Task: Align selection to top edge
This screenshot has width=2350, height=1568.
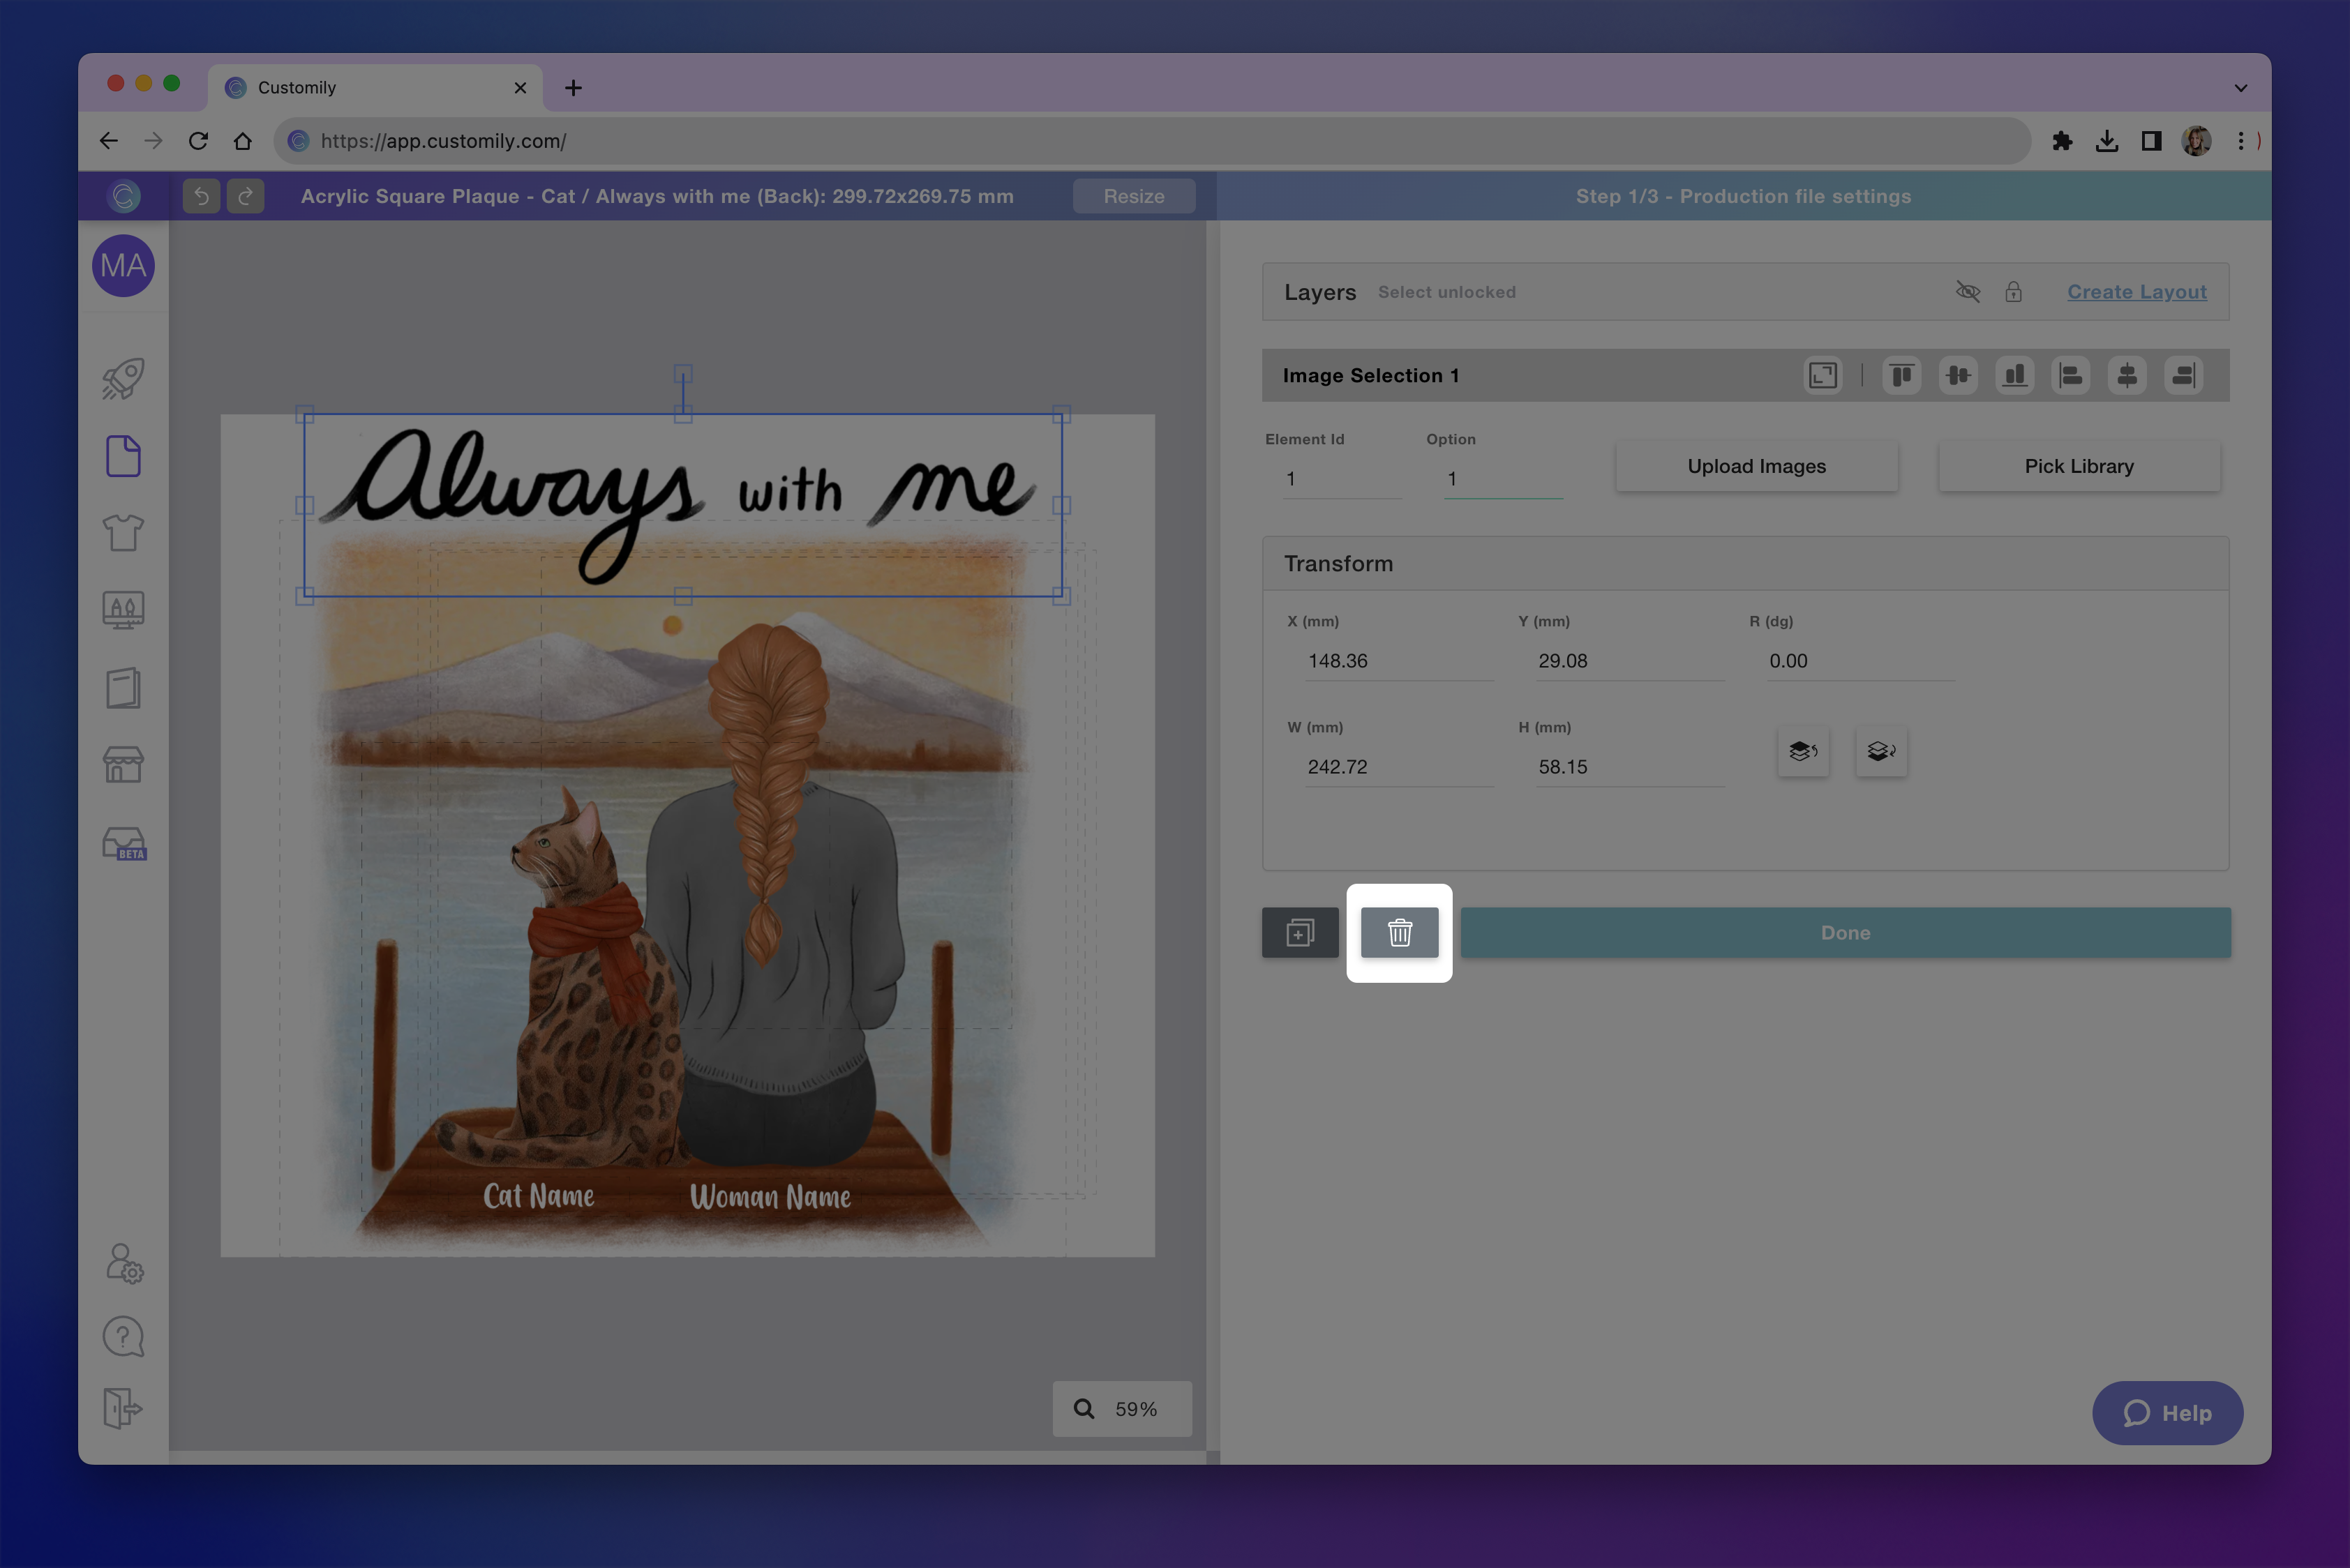Action: [x=1901, y=375]
